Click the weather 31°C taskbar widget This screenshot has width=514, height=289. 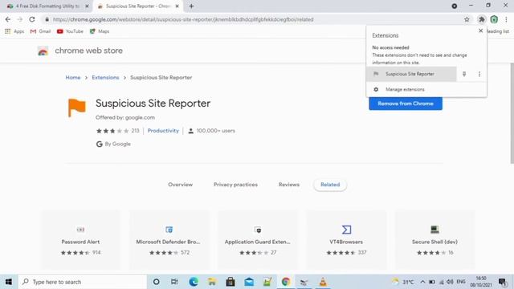coord(403,282)
